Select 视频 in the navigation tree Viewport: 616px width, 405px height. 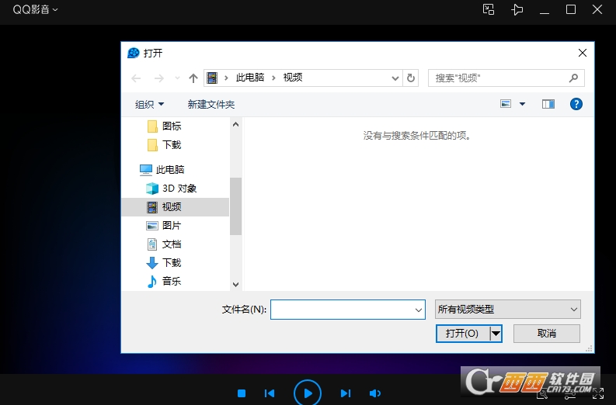point(176,207)
